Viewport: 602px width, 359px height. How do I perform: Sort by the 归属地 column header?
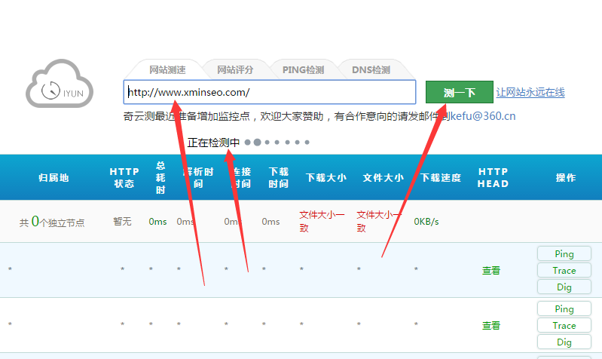coord(53,178)
